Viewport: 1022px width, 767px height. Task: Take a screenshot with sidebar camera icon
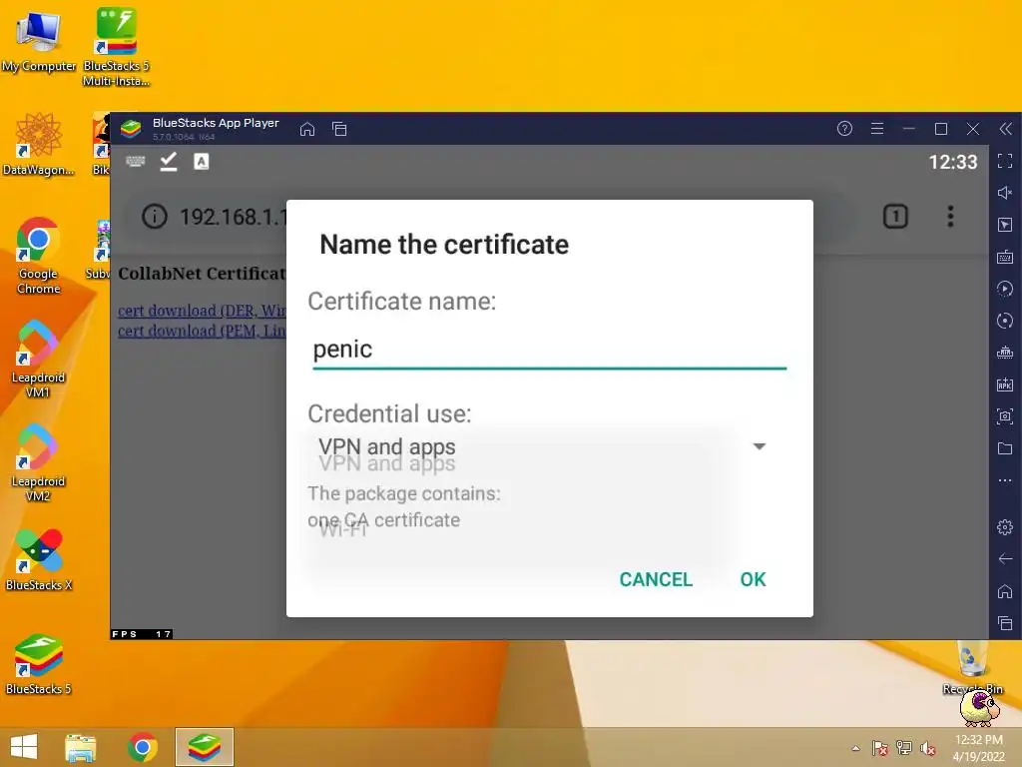pos(1005,416)
